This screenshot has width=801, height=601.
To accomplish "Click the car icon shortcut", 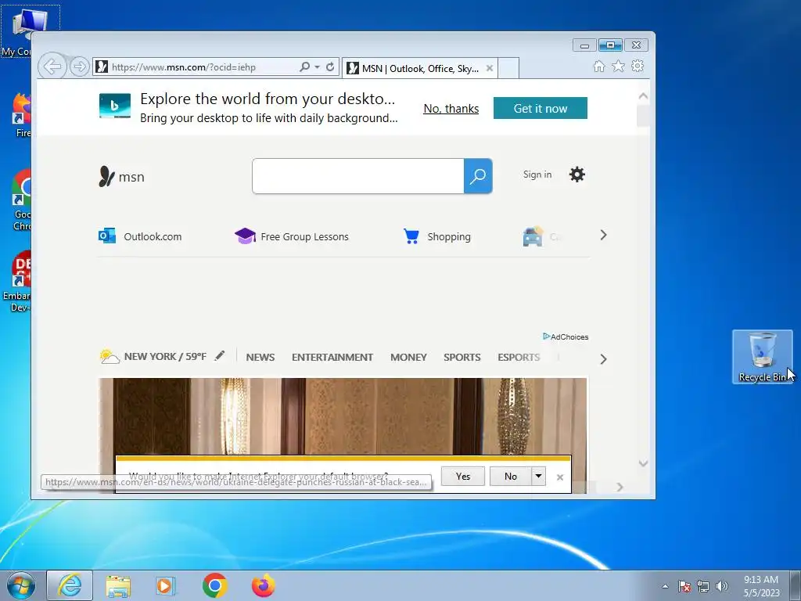I will (532, 236).
